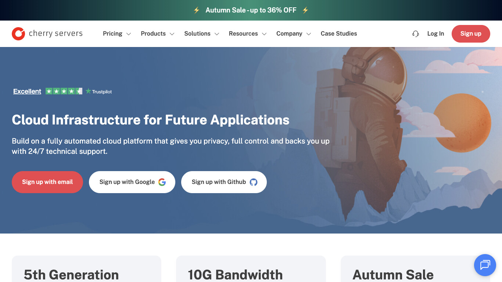Screen dimensions: 502x282
Task: Click the Github logo icon
Action: [x=254, y=182]
